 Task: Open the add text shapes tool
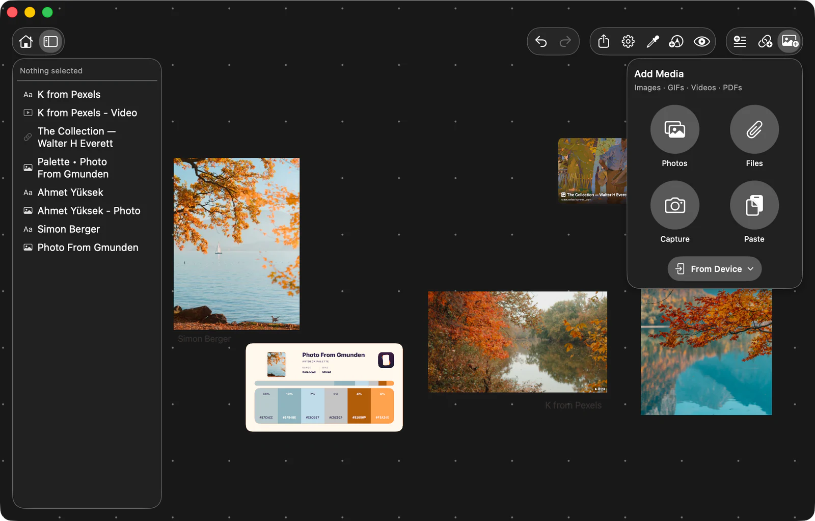[676, 41]
